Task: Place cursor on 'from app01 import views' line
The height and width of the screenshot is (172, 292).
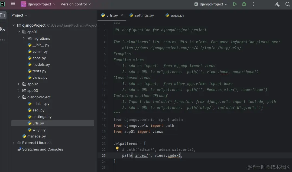Action: click(138, 132)
